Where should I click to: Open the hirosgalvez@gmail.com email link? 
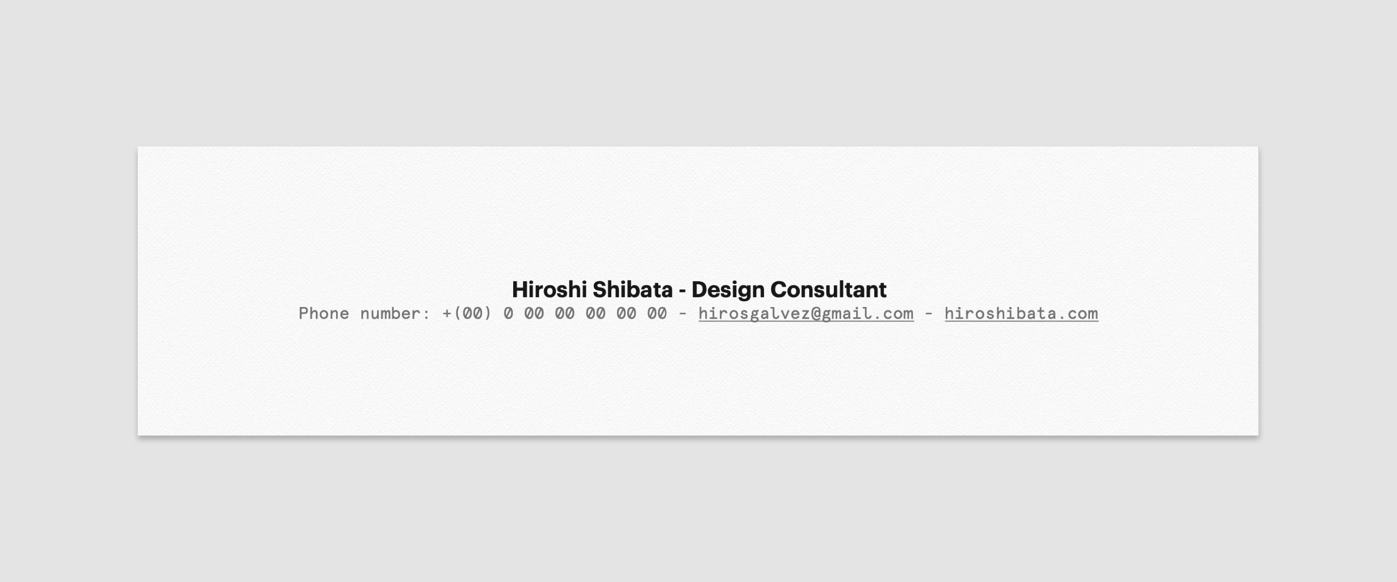(806, 313)
